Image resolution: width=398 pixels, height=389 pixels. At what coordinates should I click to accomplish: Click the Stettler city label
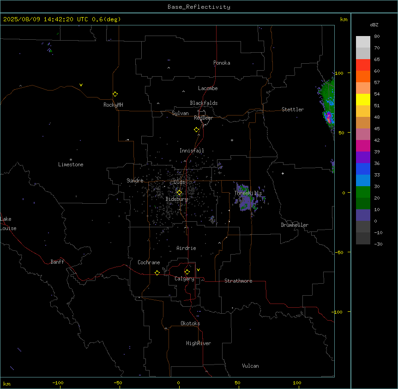[x=293, y=109]
